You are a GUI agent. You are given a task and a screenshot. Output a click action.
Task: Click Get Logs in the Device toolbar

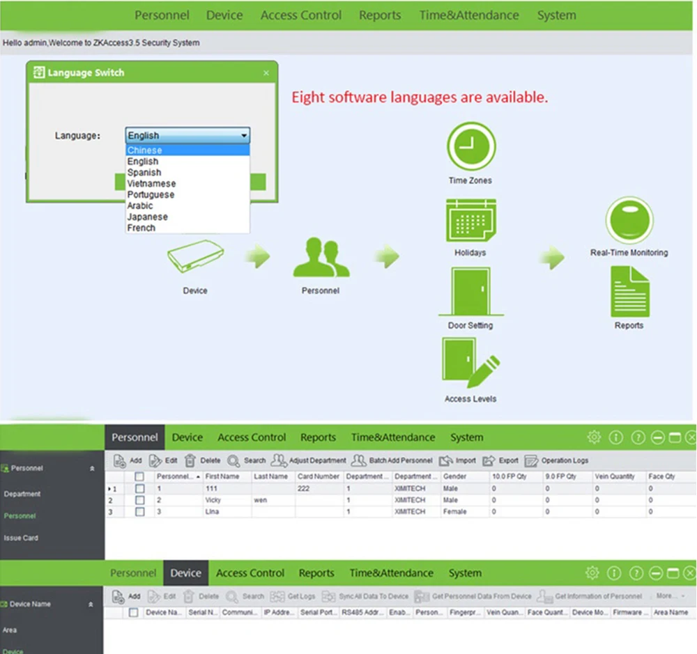coord(293,597)
